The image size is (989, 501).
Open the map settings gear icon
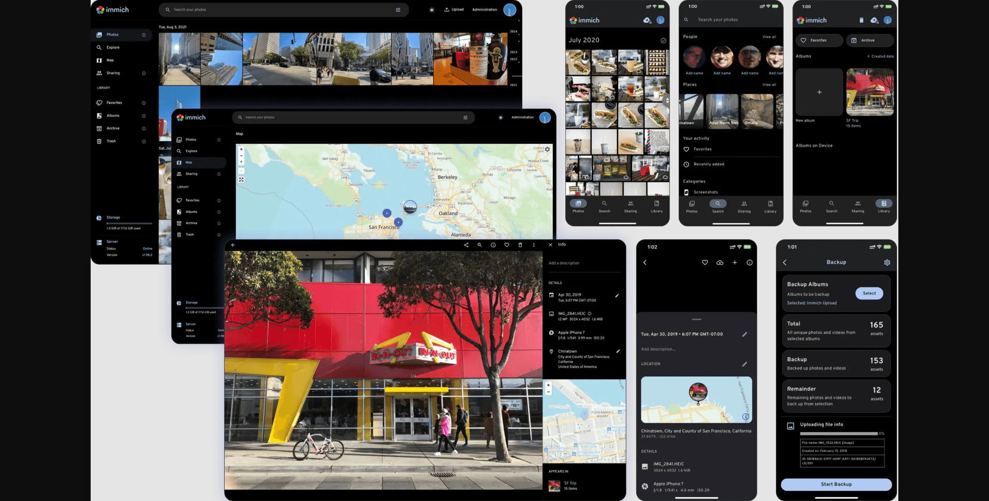(x=548, y=149)
